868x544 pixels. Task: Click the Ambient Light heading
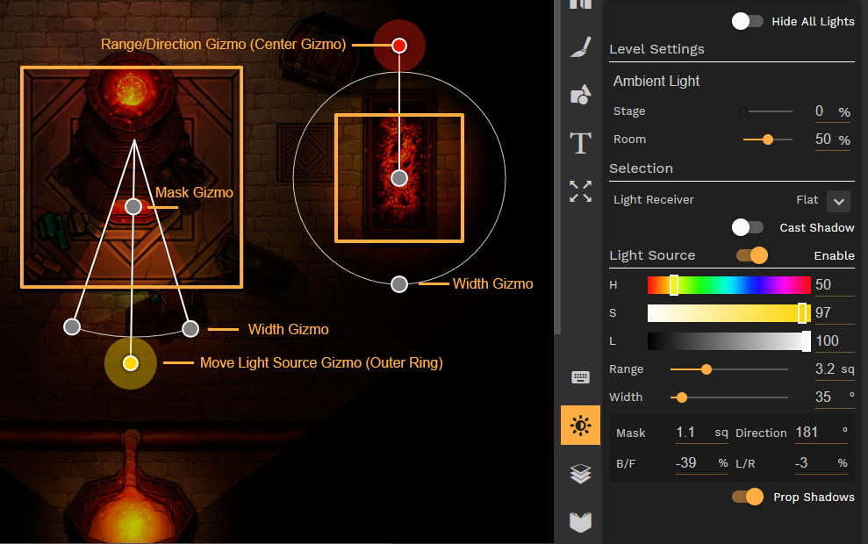tap(656, 82)
